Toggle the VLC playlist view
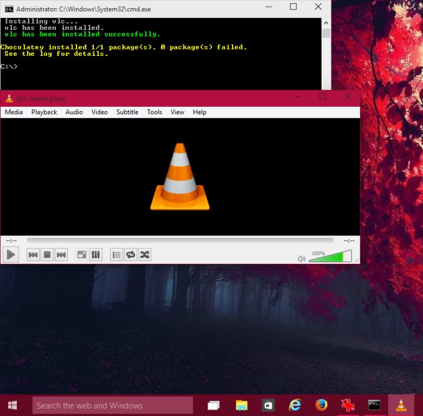The width and height of the screenshot is (423, 416). pos(116,255)
